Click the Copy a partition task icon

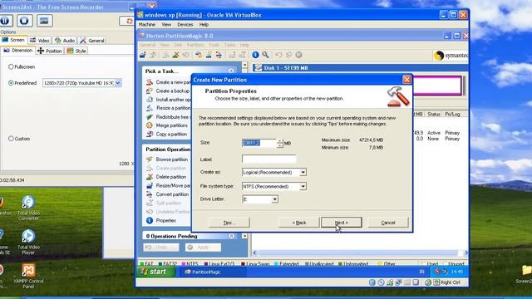(150, 134)
